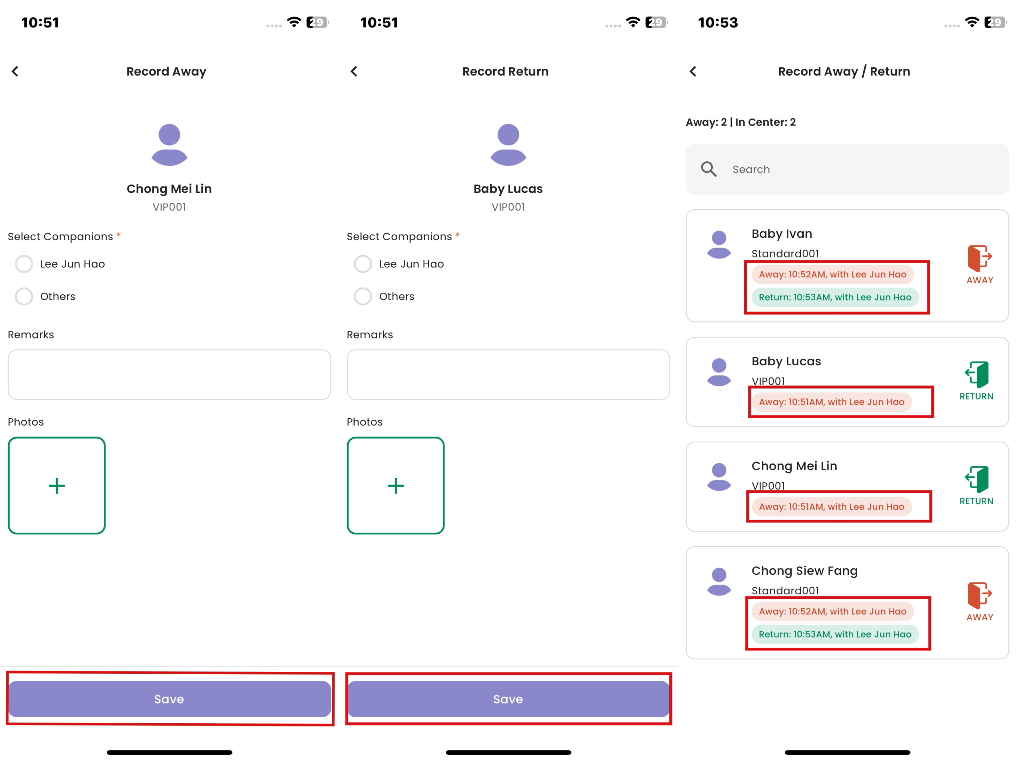The image size is (1017, 762).
Task: Select Others companion on Record Away
Action: (x=23, y=296)
